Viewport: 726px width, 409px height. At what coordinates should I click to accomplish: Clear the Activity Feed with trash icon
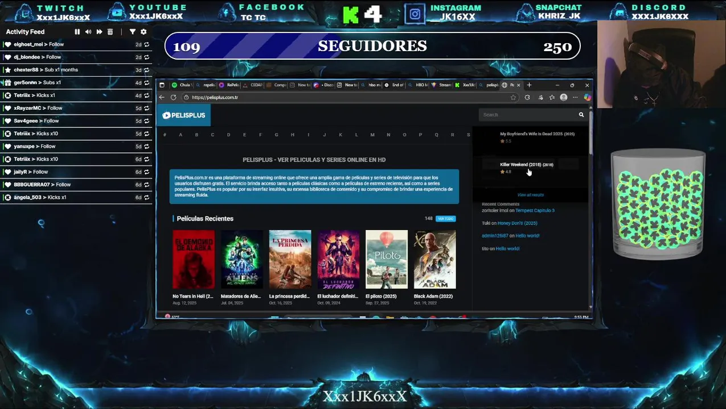coord(110,32)
